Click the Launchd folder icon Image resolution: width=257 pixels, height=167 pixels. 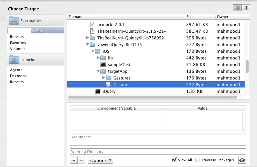tap(14, 59)
